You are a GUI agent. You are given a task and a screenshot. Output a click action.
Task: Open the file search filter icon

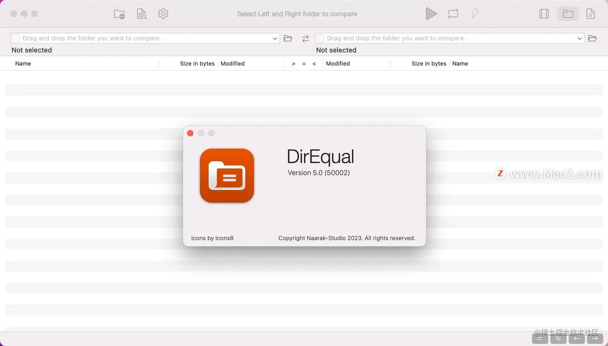click(142, 14)
